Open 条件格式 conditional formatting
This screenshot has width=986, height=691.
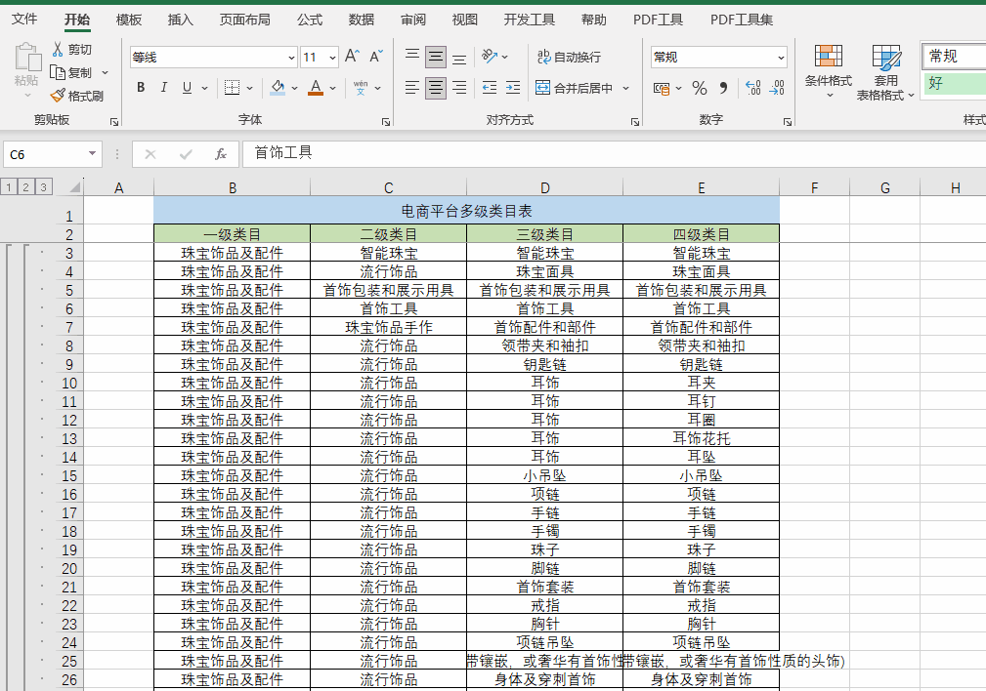(828, 71)
